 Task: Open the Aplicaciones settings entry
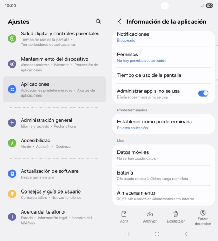tap(54, 89)
